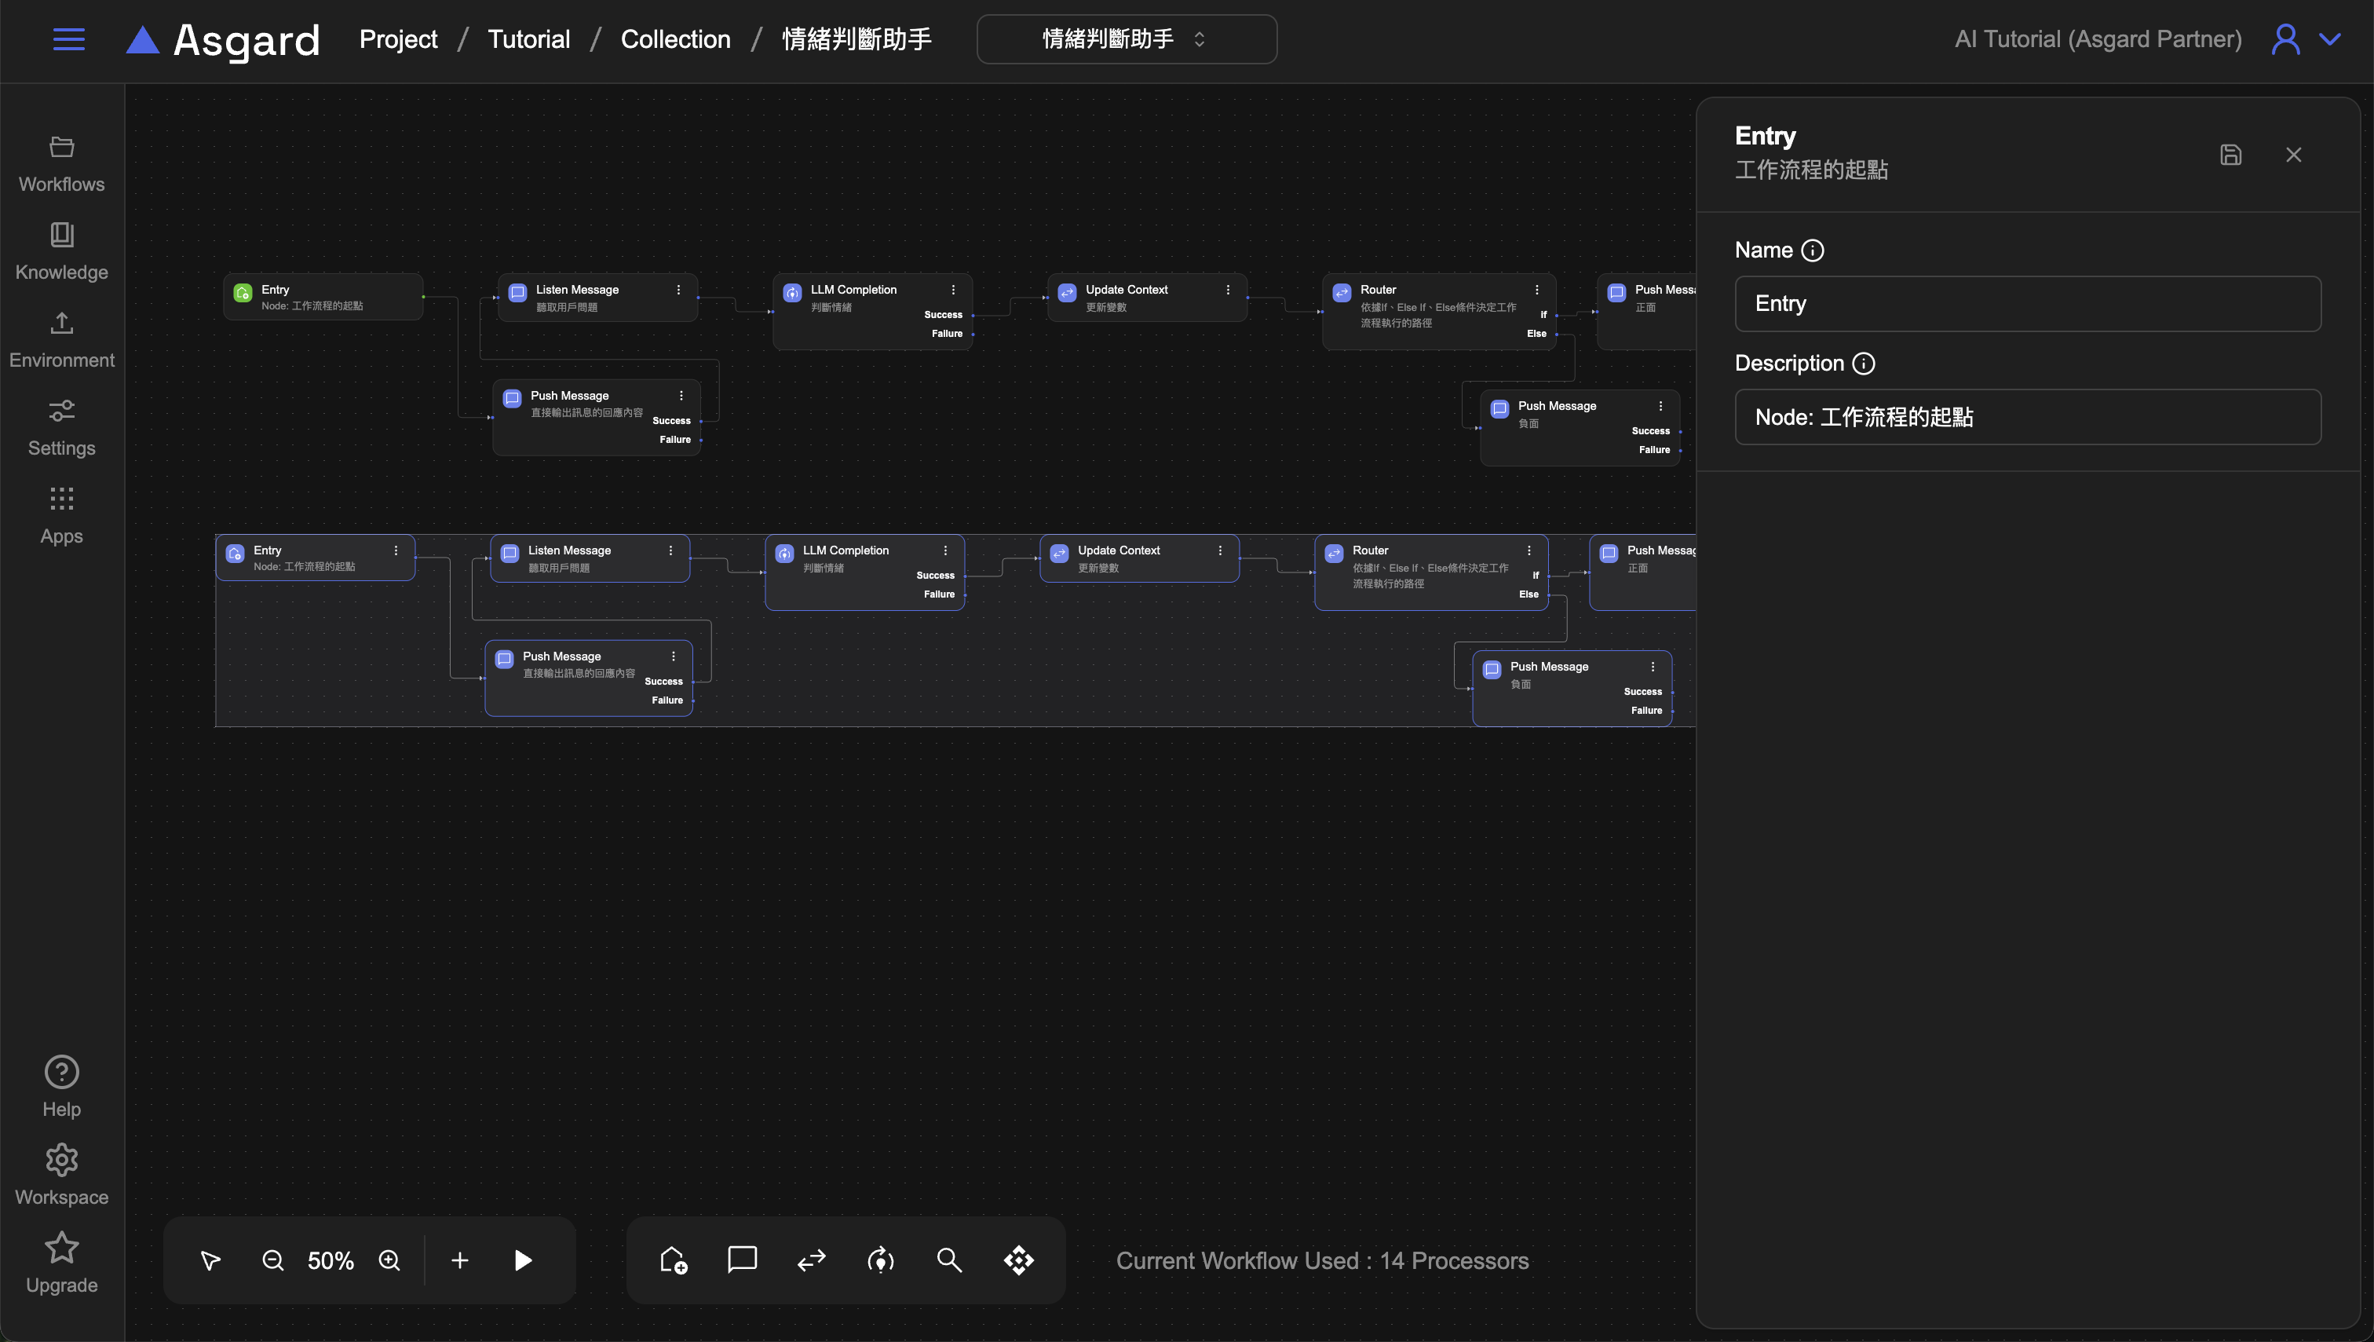Go to Environment in sidebar
Image resolution: width=2374 pixels, height=1342 pixels.
62,339
